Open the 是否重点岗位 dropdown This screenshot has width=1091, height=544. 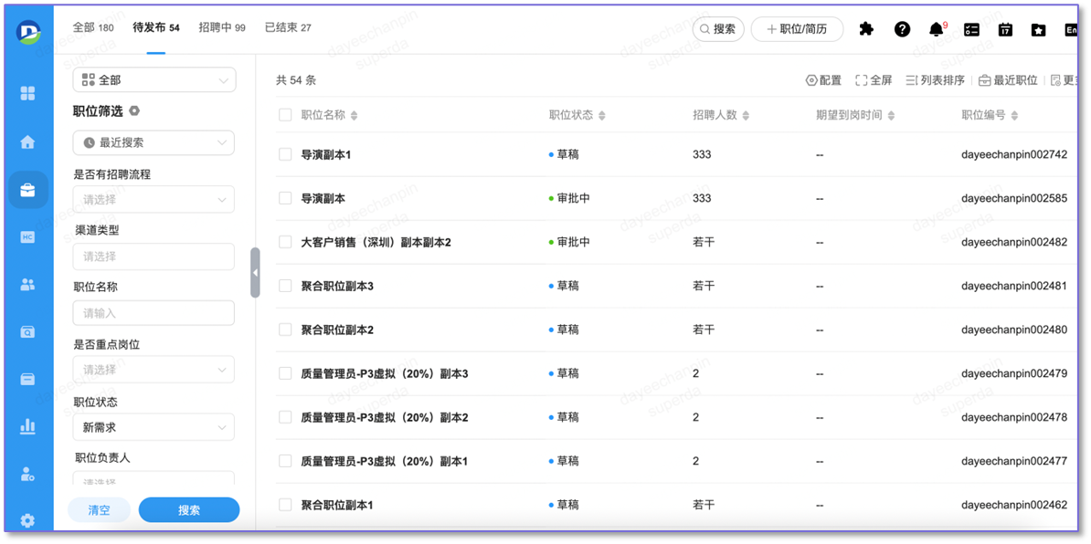tap(154, 370)
